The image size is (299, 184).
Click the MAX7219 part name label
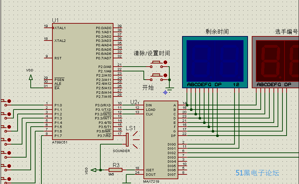tap(151, 182)
